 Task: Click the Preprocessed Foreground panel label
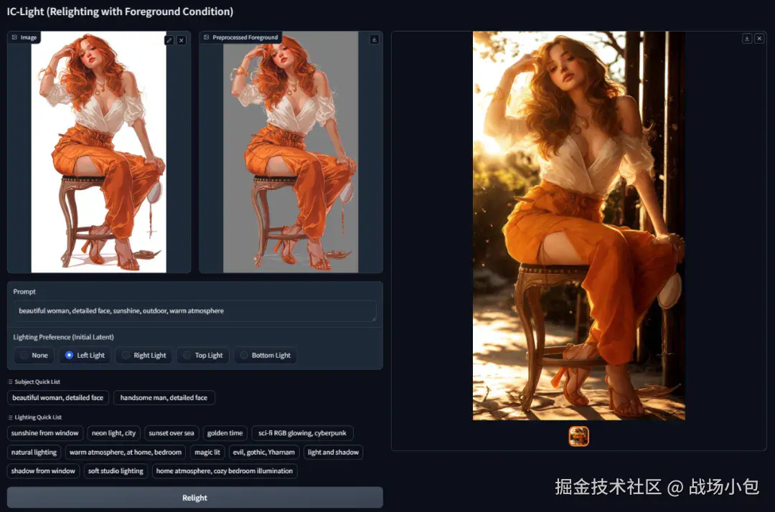pyautogui.click(x=240, y=36)
